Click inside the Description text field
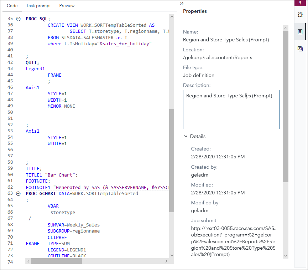 pos(231,109)
